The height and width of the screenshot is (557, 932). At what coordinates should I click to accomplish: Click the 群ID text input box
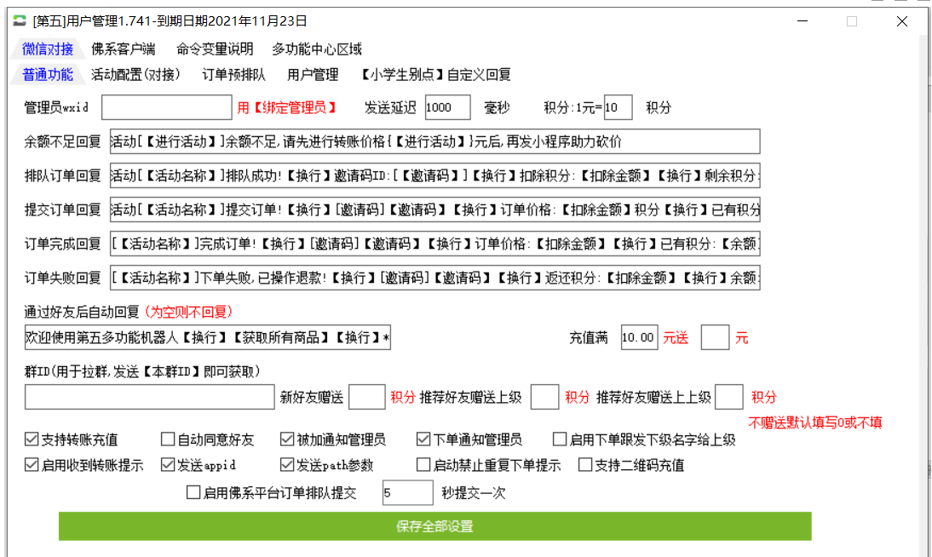tap(150, 398)
